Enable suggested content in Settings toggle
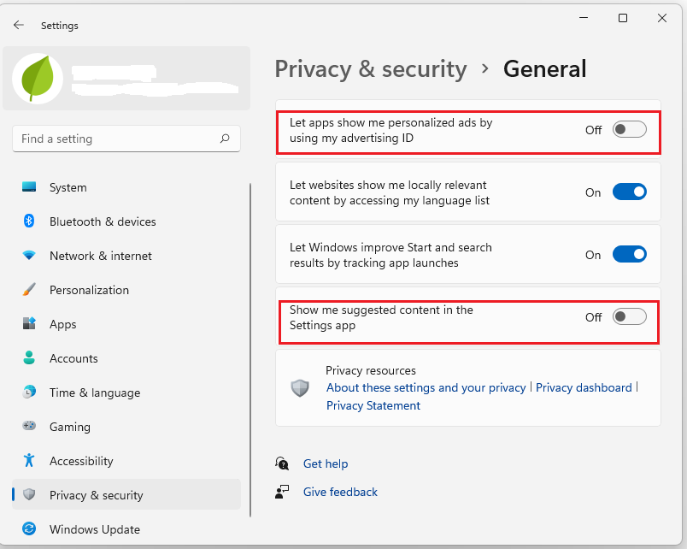 (629, 316)
